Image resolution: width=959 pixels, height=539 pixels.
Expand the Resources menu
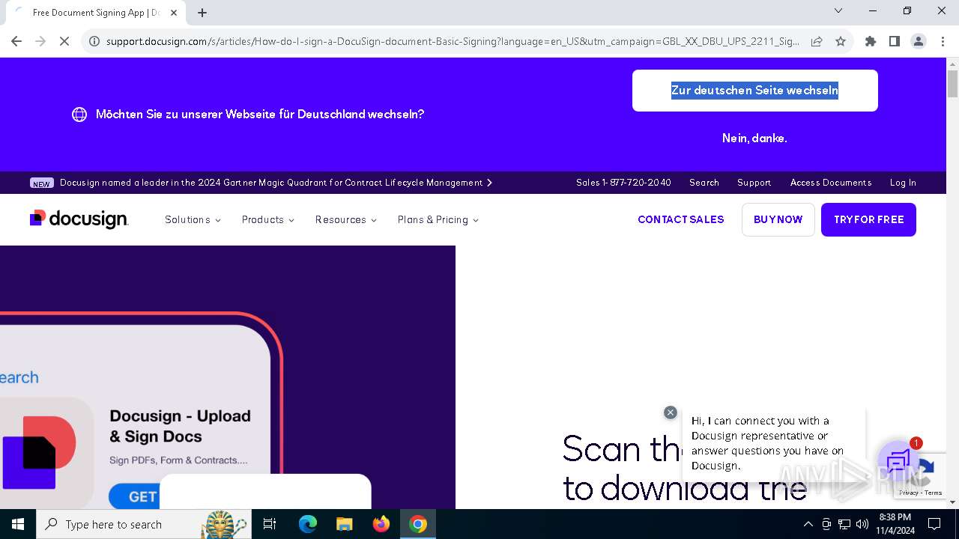346,219
